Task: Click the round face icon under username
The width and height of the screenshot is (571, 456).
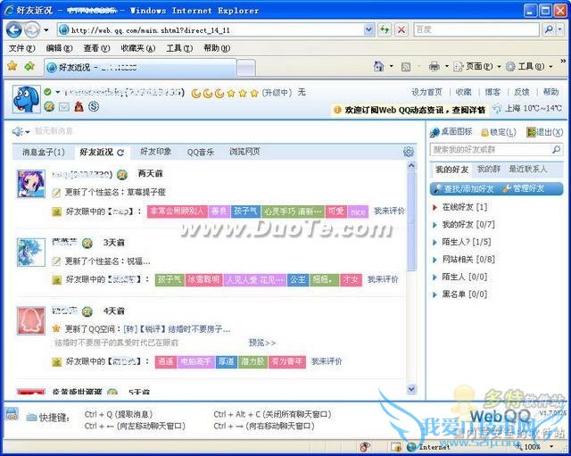Action: pyautogui.click(x=49, y=106)
